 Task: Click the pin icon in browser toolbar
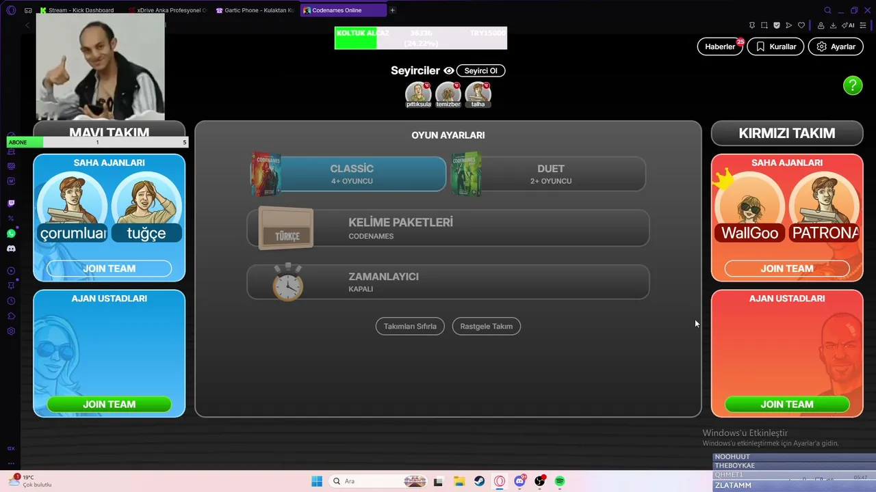[752, 25]
